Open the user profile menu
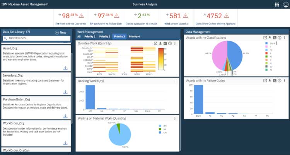This screenshot has width=290, height=155. (x=286, y=4)
